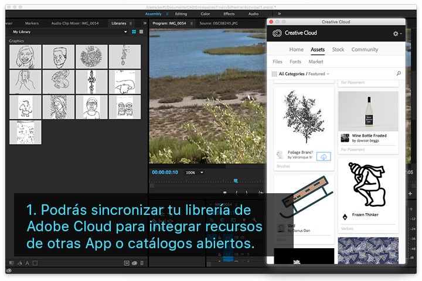Open the Stock tab in Creative Cloud
The height and width of the screenshot is (281, 422).
coord(338,50)
